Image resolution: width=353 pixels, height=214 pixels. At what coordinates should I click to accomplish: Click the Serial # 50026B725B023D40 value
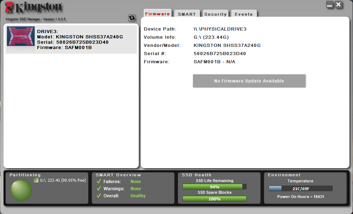[220, 53]
